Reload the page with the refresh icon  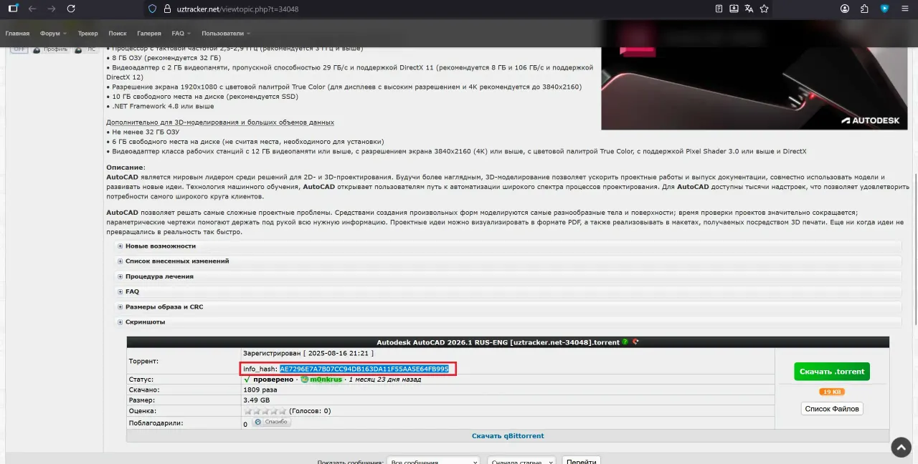(70, 9)
